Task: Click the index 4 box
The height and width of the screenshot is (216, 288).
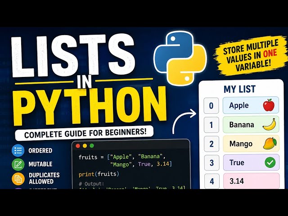Action: click(x=212, y=181)
